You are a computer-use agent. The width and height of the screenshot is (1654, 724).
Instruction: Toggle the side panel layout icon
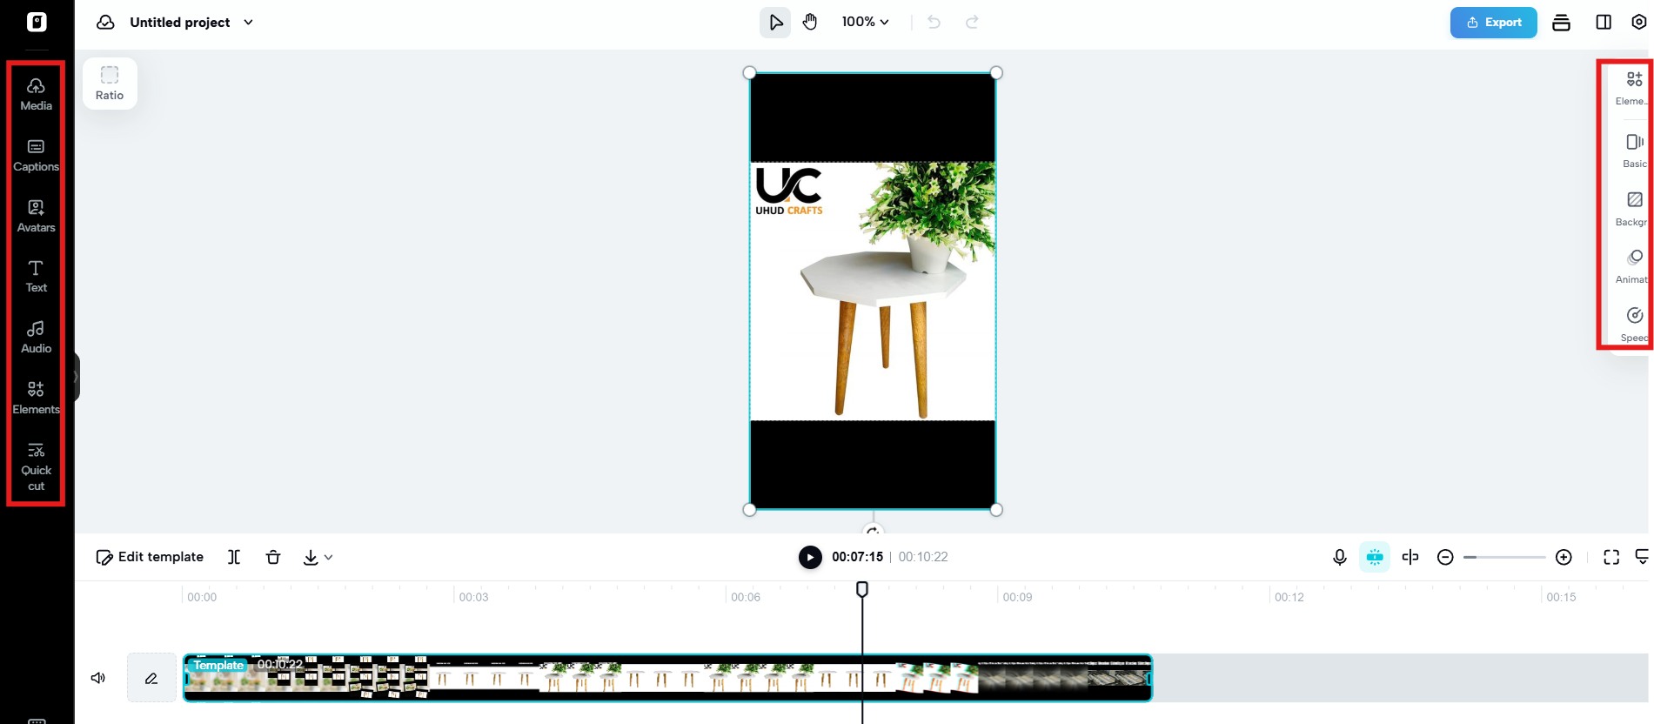tap(1604, 22)
